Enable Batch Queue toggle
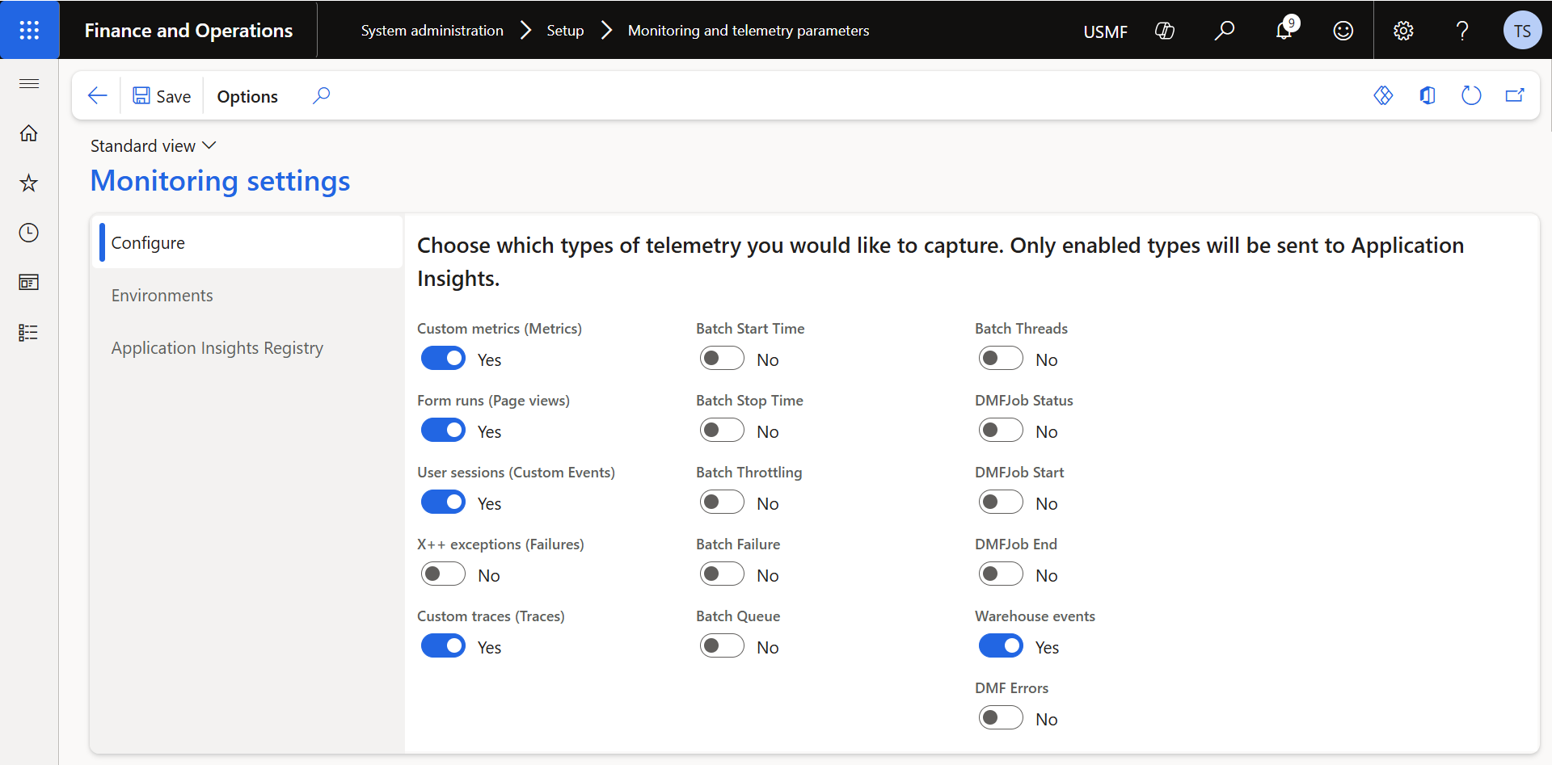The height and width of the screenshot is (765, 1552). 722,646
